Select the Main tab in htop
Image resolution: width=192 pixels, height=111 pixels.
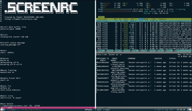pos(101,17)
